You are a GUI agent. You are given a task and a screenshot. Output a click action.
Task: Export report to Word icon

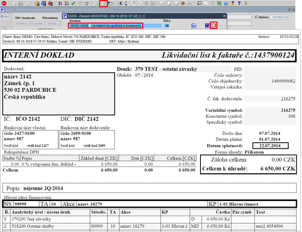point(207,26)
